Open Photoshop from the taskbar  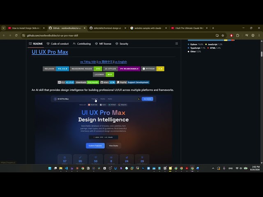(x=143, y=168)
